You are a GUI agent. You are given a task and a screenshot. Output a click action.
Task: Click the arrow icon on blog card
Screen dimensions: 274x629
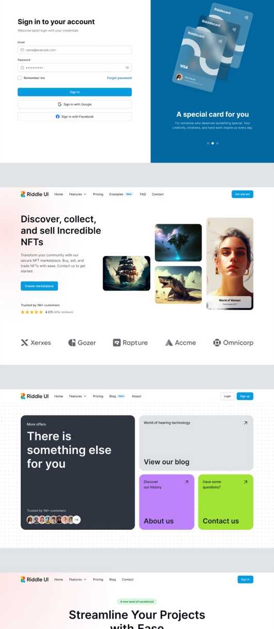coord(246,423)
